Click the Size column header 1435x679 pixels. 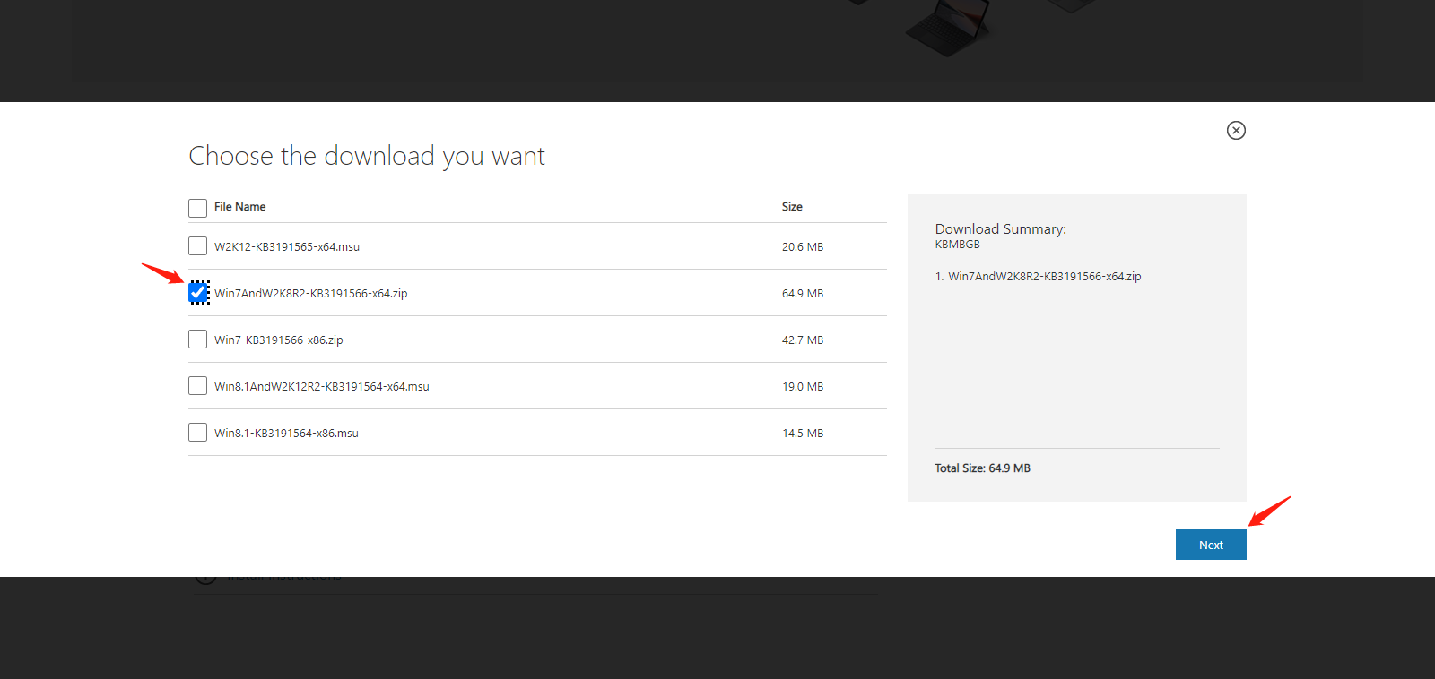coord(792,207)
